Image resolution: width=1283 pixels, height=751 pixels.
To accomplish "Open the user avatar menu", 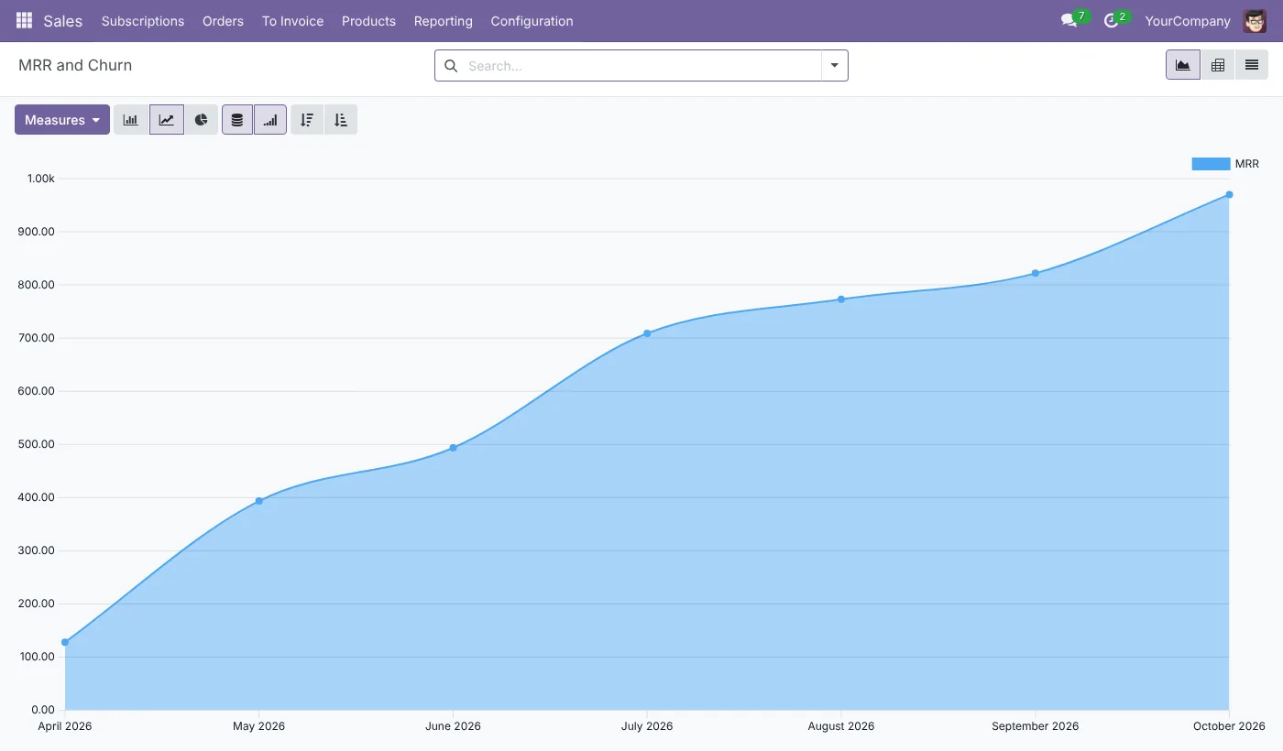I will pyautogui.click(x=1255, y=20).
